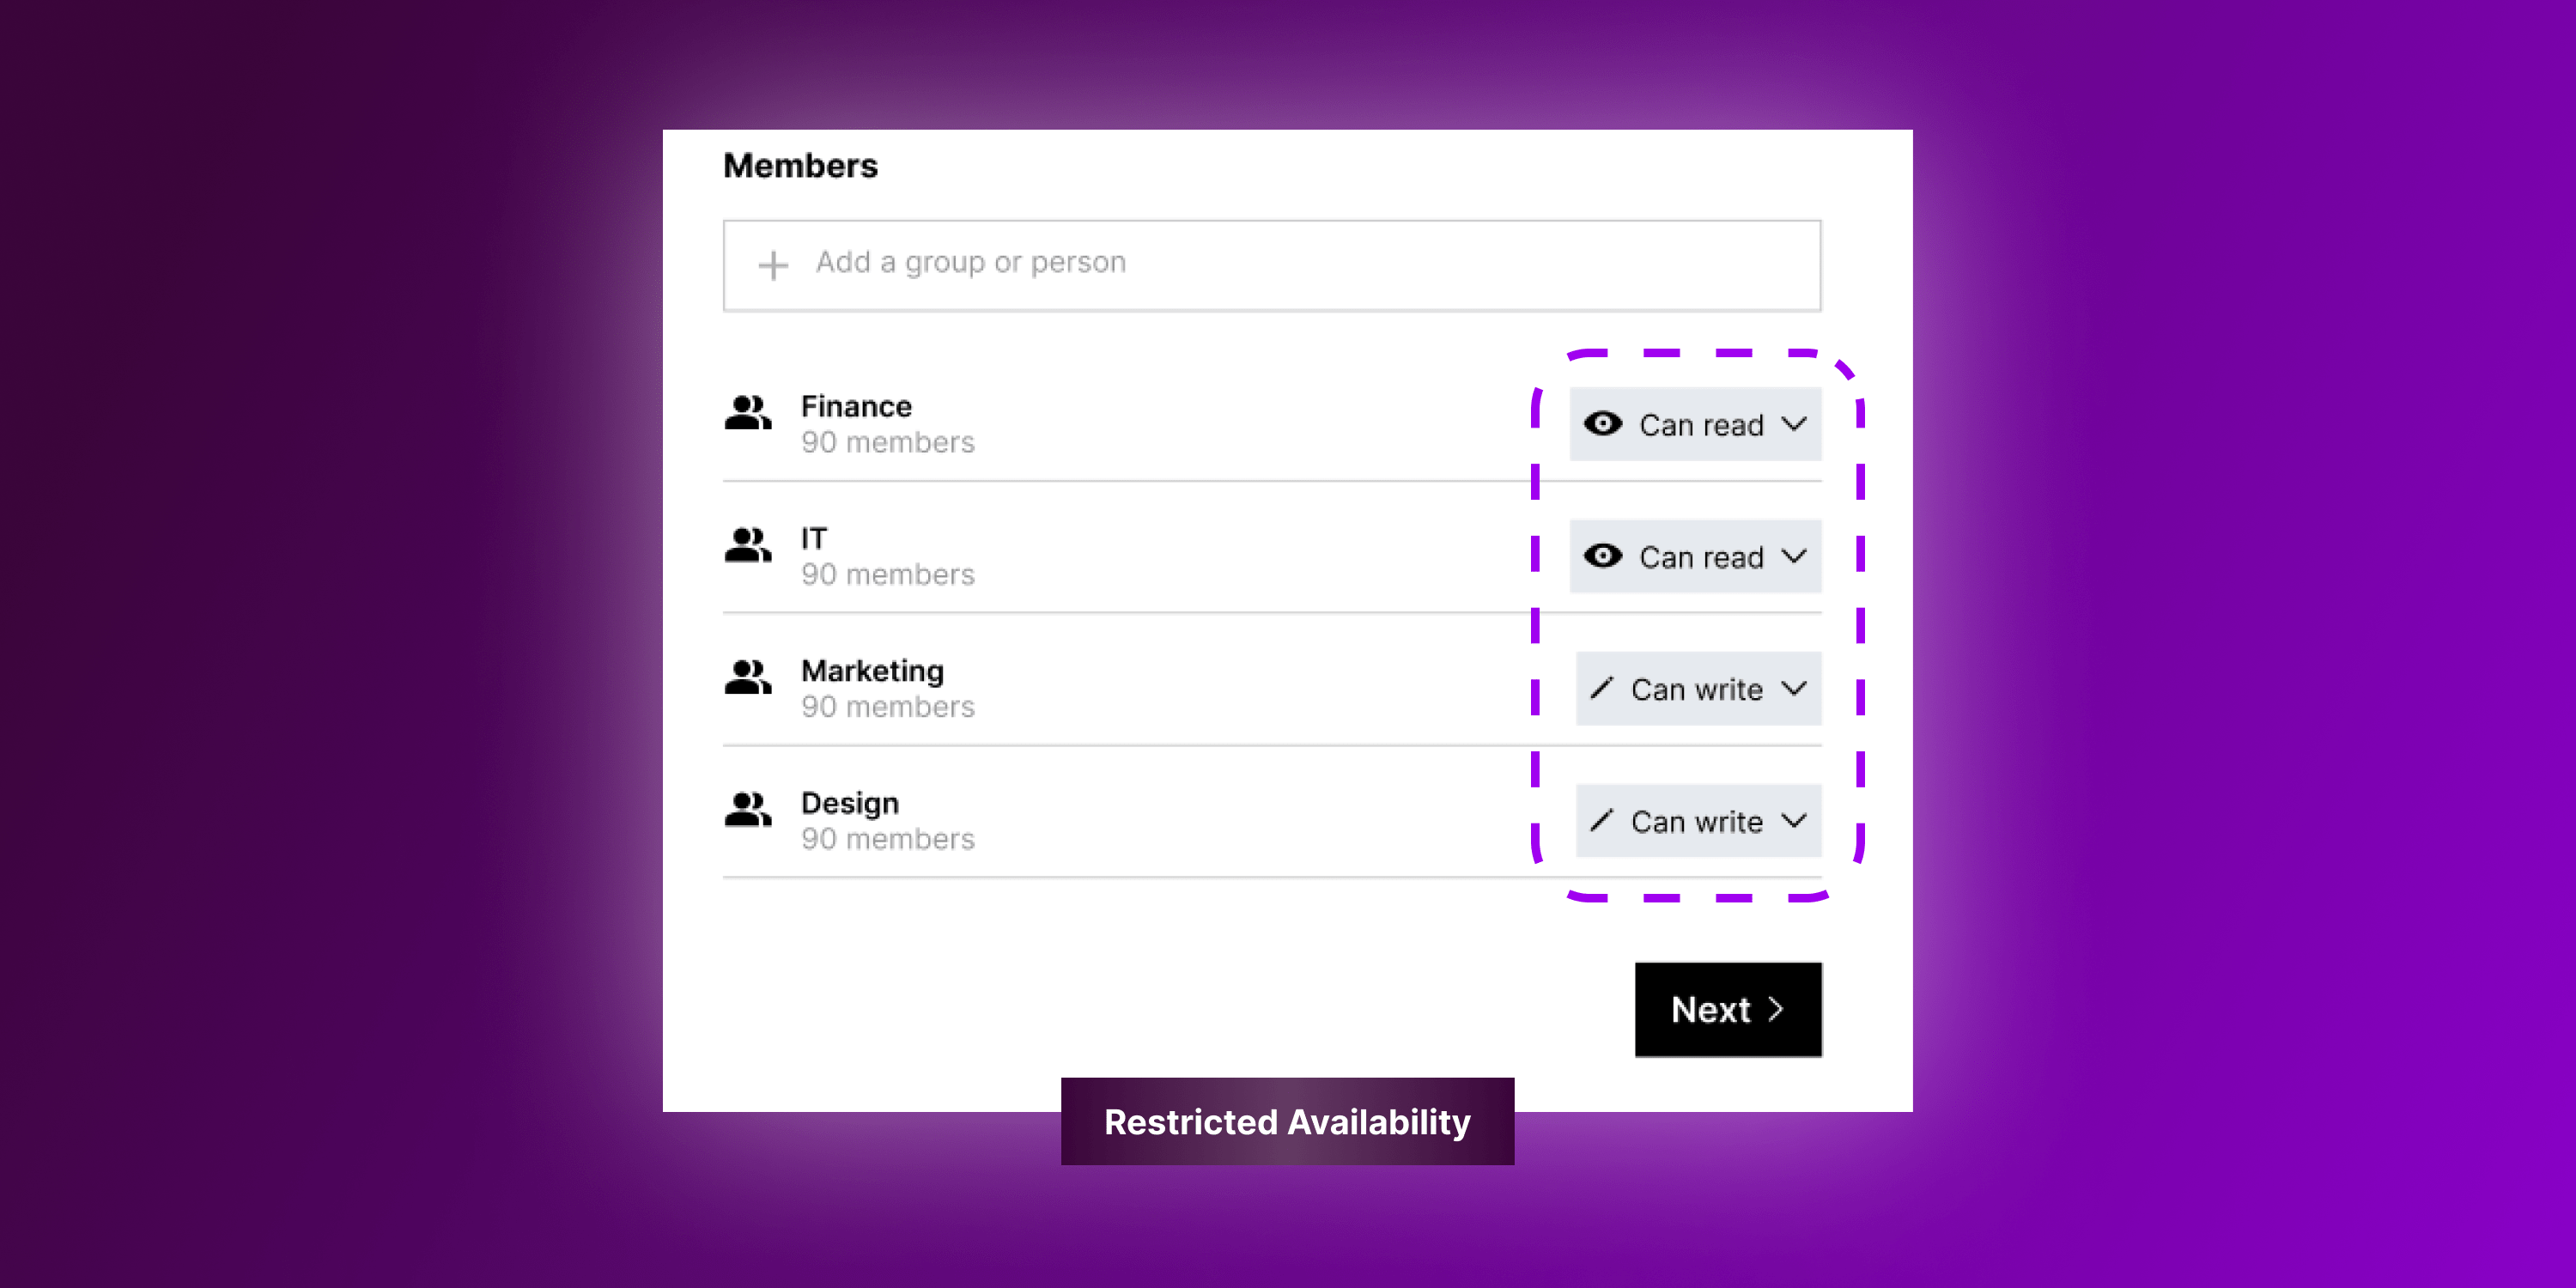Click the Next button to proceed

pyautogui.click(x=1728, y=1009)
